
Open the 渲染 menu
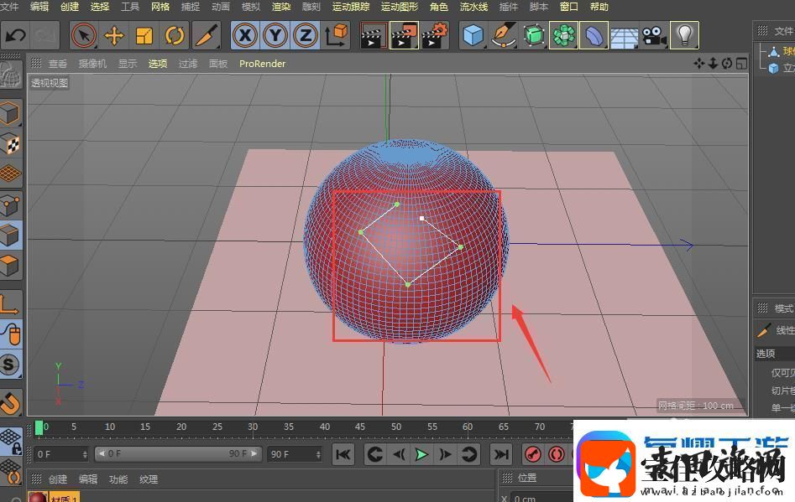281,7
